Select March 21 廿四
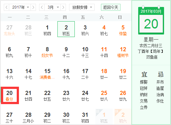 click(x=28, y=96)
